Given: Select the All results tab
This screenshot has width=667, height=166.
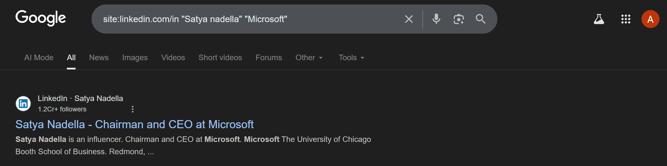Looking at the screenshot, I should (x=71, y=57).
